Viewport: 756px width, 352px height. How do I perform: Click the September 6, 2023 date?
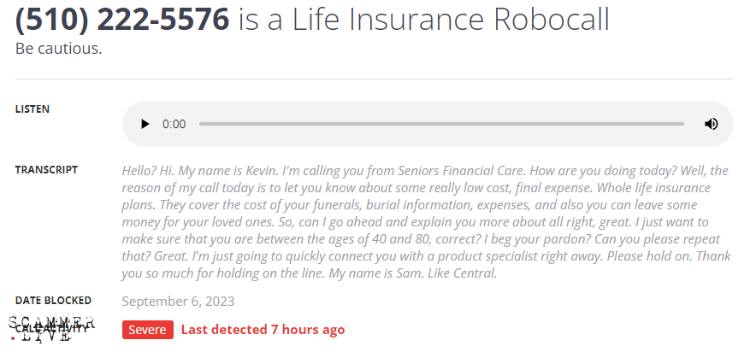pos(178,301)
